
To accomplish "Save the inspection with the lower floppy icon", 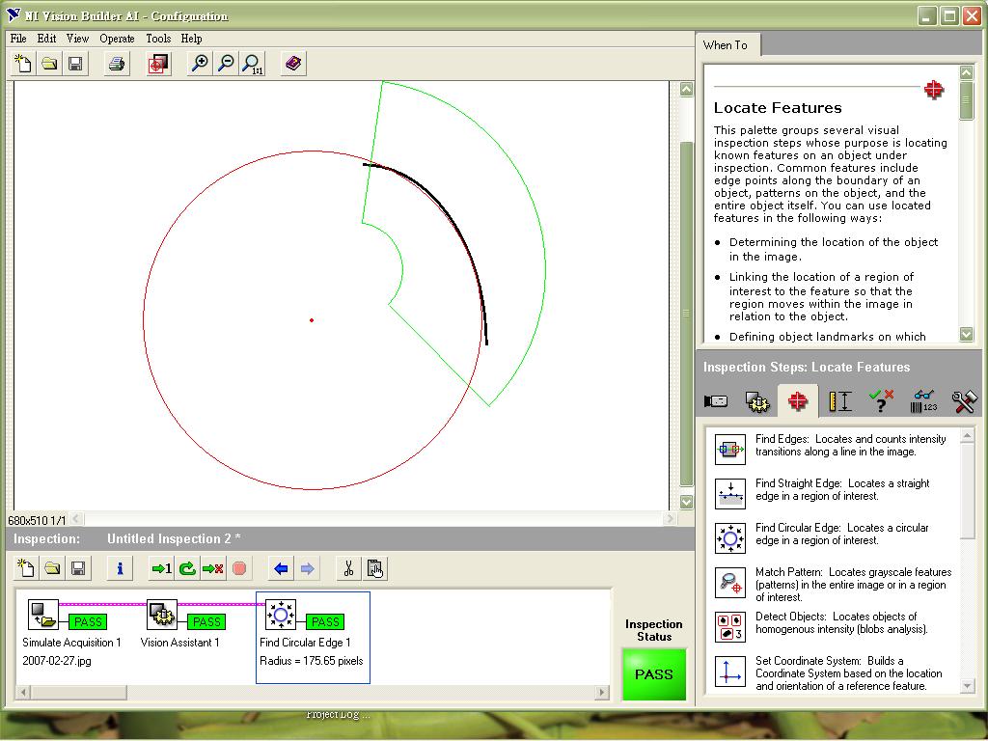I will tap(79, 568).
